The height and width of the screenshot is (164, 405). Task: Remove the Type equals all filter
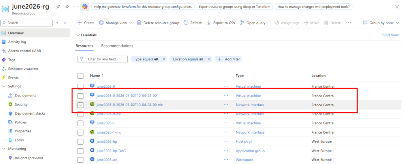163,59
